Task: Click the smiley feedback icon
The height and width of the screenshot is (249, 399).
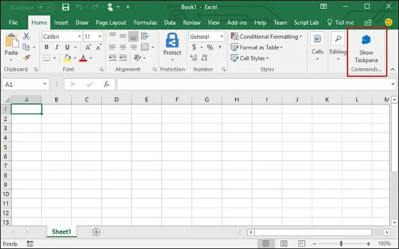Action: 389,22
